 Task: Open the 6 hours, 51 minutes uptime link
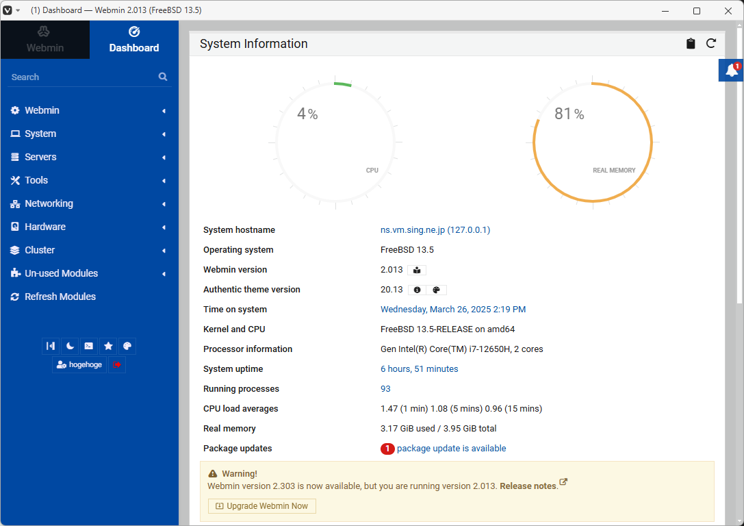coord(420,369)
